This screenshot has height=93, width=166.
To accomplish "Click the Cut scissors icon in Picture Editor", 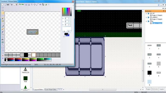I will click(x=11, y=5).
